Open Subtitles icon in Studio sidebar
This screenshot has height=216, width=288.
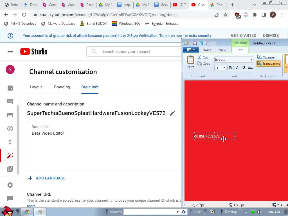click(10, 115)
